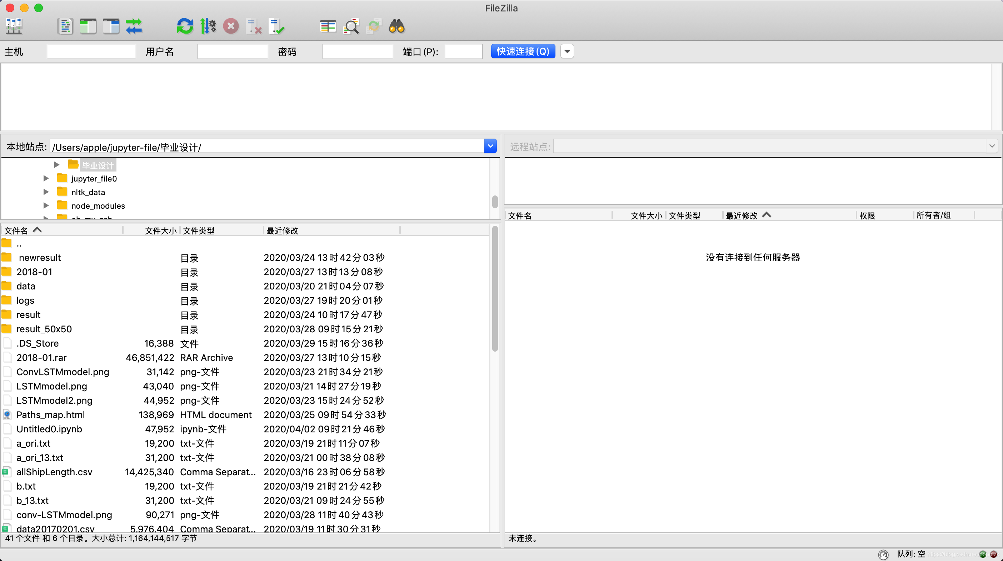The height and width of the screenshot is (561, 1003).
Task: Click the cancel operation red icon
Action: pos(231,26)
